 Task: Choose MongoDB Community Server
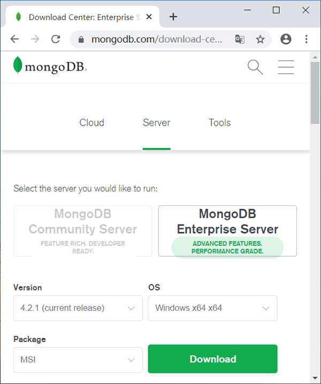coord(83,231)
